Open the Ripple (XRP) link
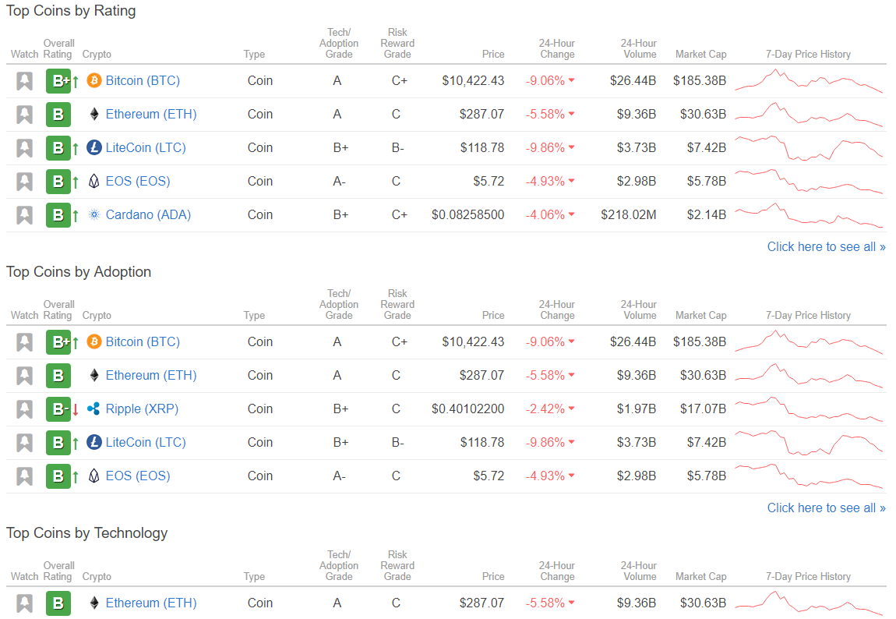The height and width of the screenshot is (619, 896). click(142, 409)
